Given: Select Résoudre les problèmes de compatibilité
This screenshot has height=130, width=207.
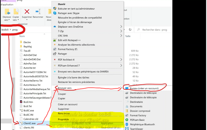Looking at the screenshot, I should tap(80, 18).
